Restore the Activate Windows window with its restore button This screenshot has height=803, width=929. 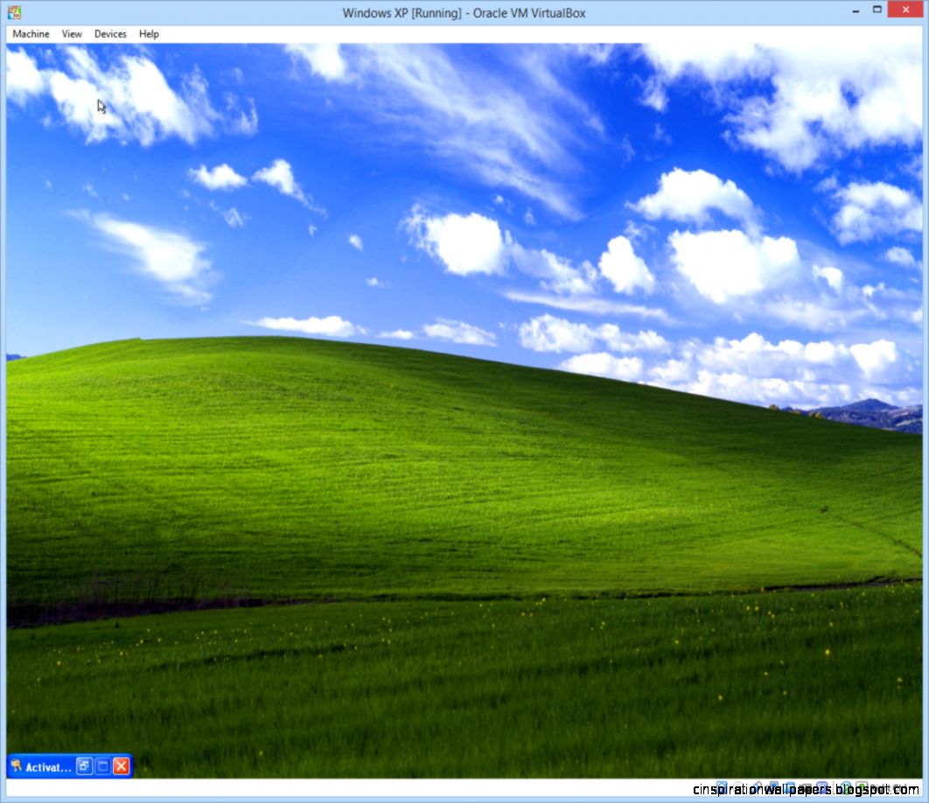tap(83, 765)
